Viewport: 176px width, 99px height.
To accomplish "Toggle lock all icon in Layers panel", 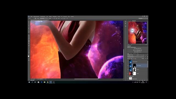I will point(136,59).
